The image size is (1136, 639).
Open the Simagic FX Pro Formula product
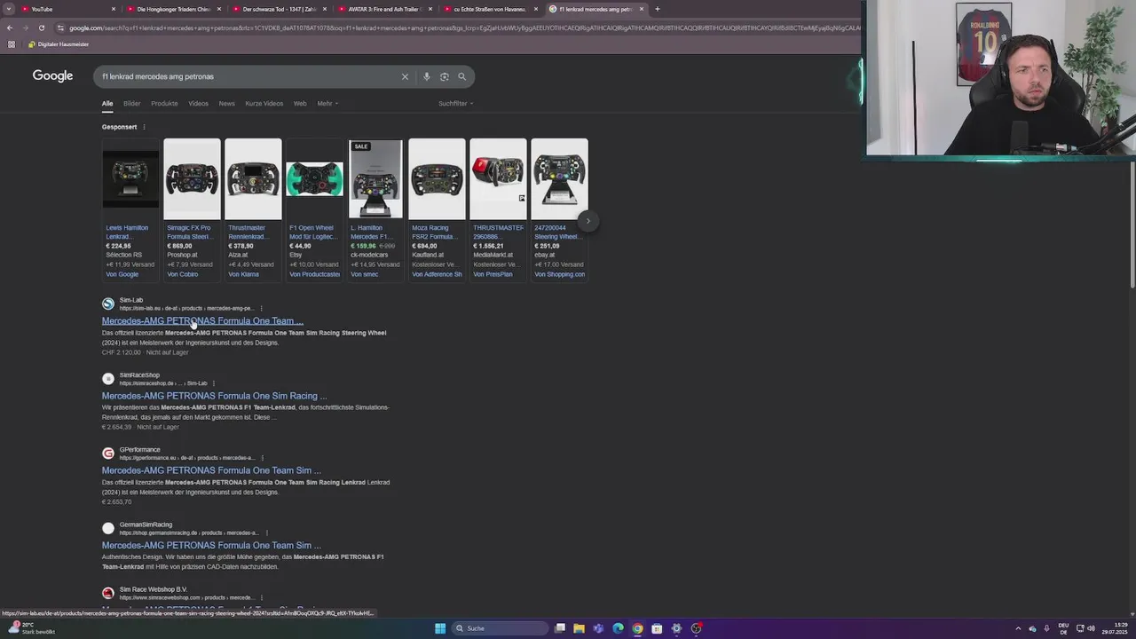point(192,209)
